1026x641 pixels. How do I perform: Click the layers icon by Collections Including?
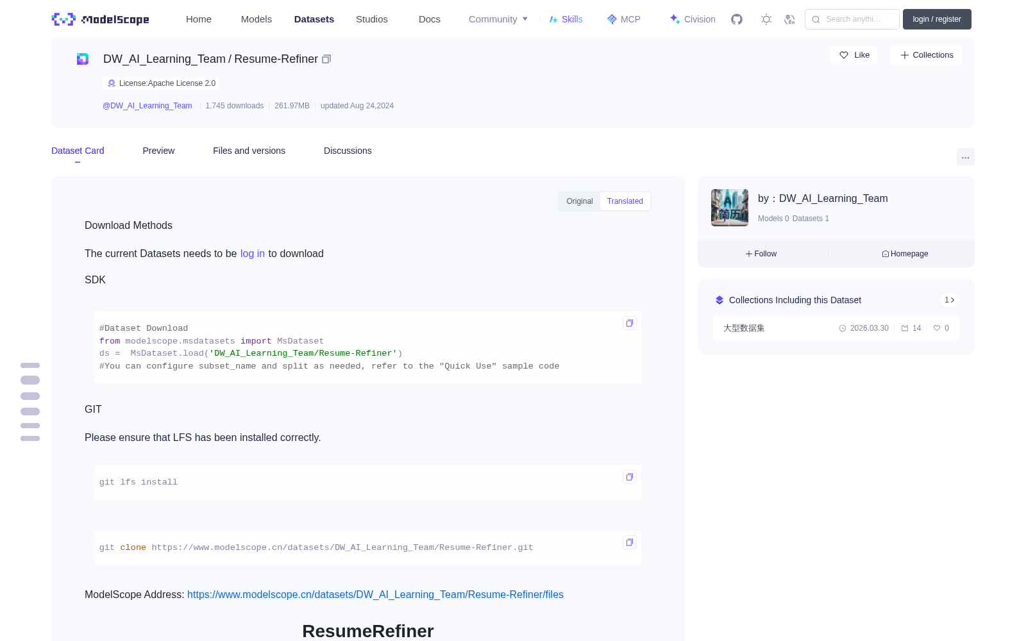pos(719,300)
